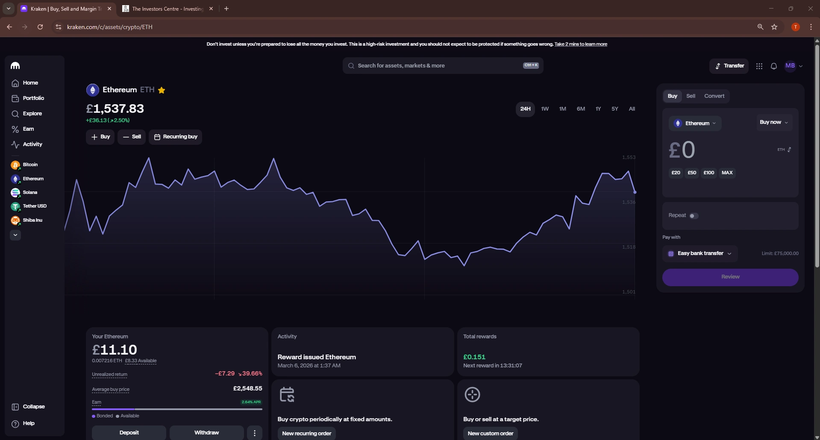Open Easy bank transfer payment dropdown

pyautogui.click(x=700, y=253)
